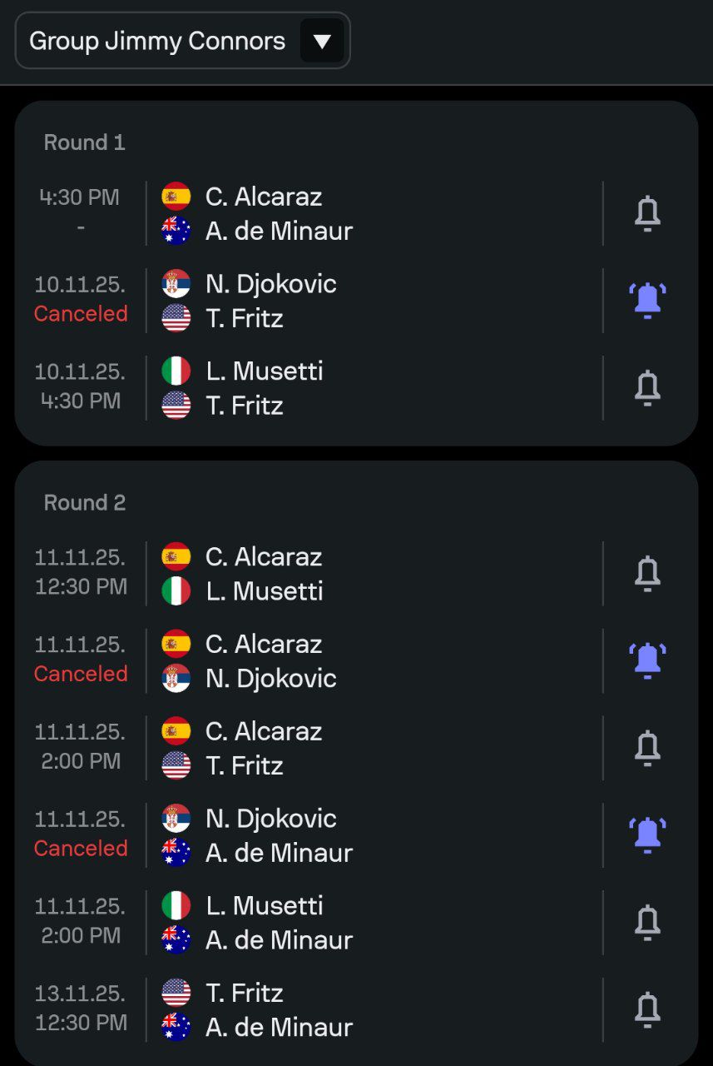This screenshot has height=1066, width=713.
Task: Click bell icon for Fritz vs de Minaur
Action: tap(647, 1010)
